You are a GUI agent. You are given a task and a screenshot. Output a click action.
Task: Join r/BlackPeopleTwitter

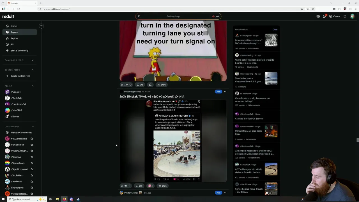[218, 91]
